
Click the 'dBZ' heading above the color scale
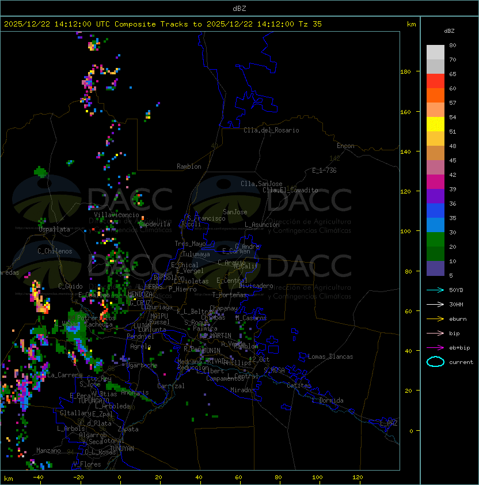coord(449,31)
